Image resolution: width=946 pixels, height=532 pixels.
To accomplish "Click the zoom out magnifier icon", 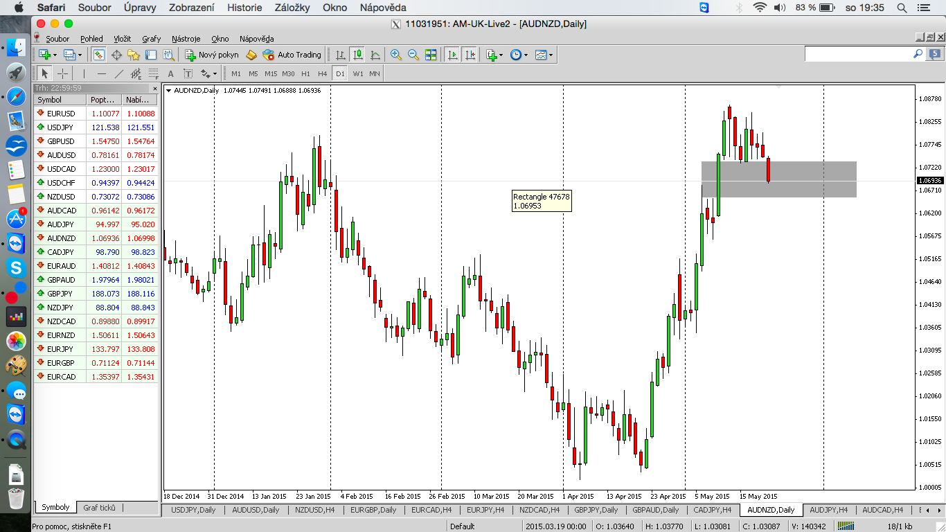I will click(413, 55).
